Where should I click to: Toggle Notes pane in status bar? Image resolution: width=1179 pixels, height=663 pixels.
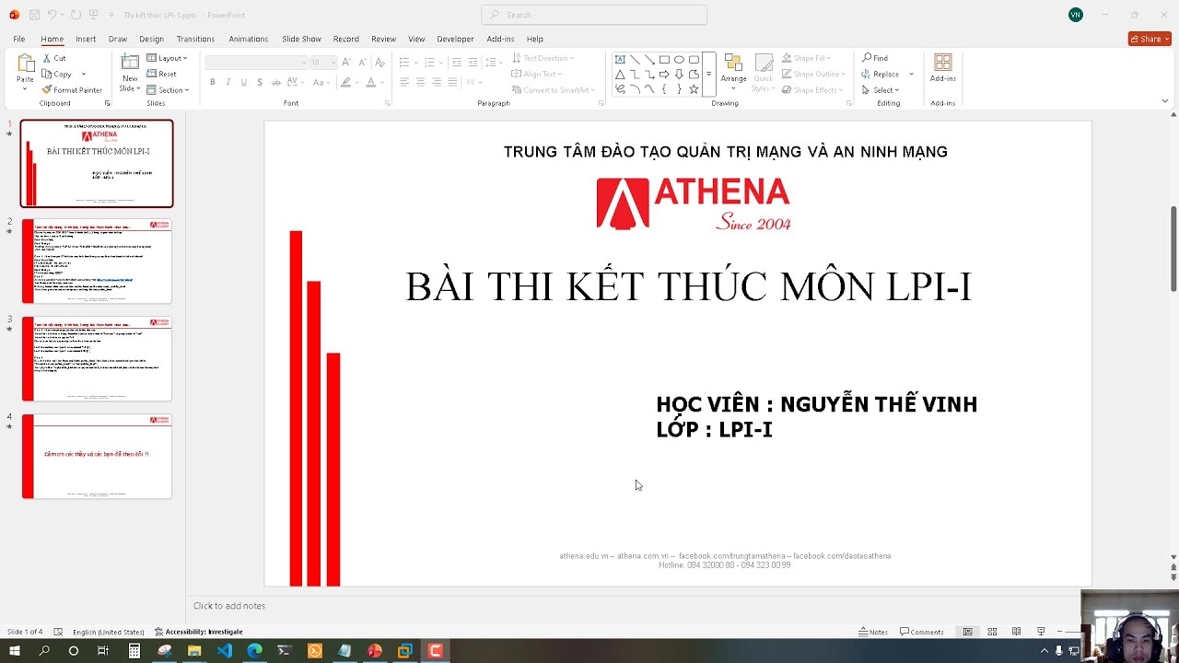click(873, 632)
